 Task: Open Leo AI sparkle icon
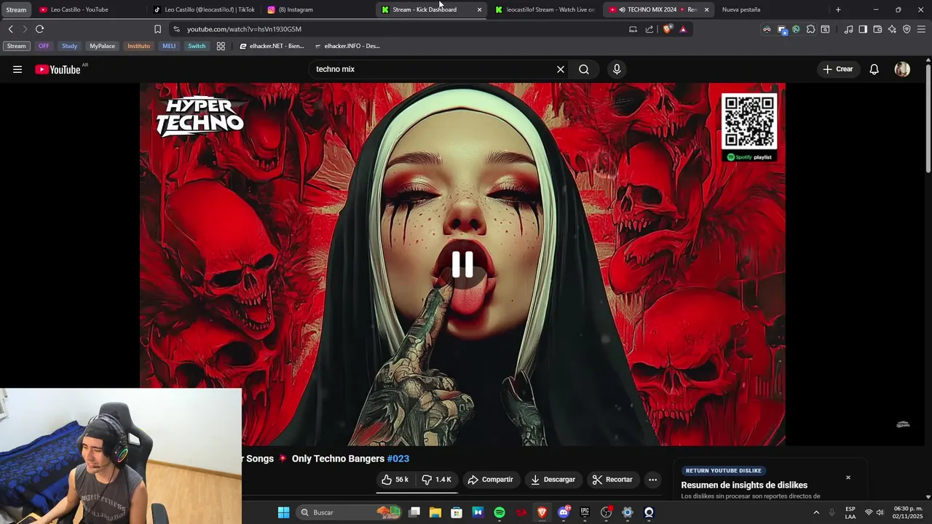[892, 29]
